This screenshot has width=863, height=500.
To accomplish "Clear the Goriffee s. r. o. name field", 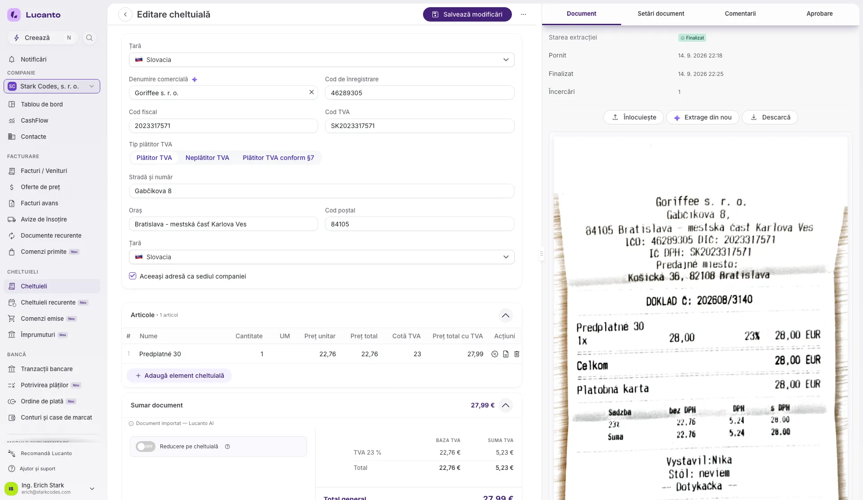I will (x=311, y=92).
